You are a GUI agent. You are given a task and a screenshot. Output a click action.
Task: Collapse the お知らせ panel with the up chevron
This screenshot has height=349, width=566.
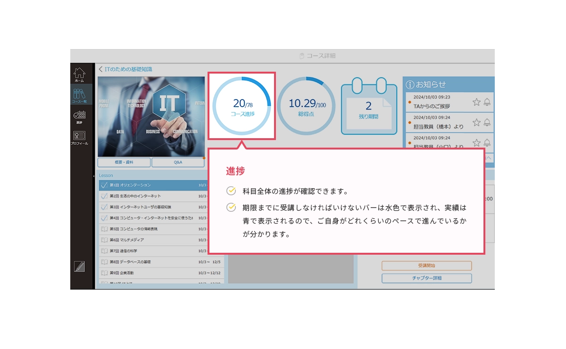pos(488,158)
